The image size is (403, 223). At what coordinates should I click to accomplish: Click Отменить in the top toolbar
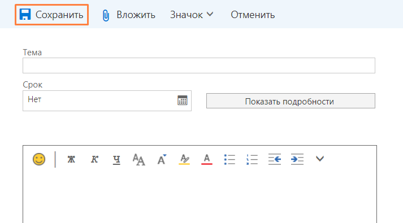[x=253, y=15]
